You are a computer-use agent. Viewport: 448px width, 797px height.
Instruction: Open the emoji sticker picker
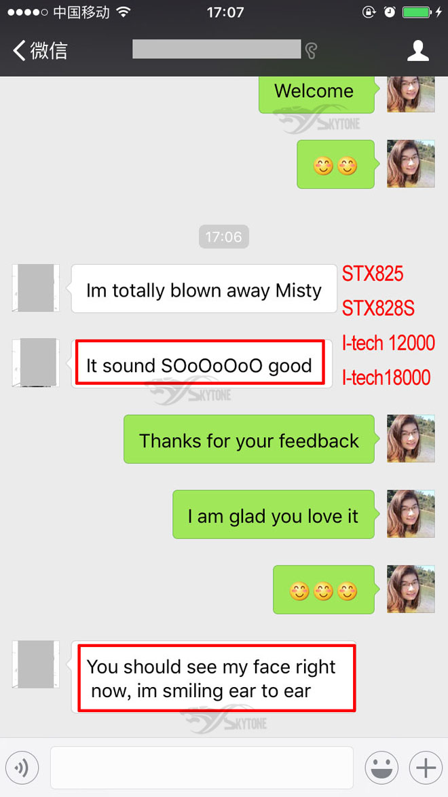381,768
